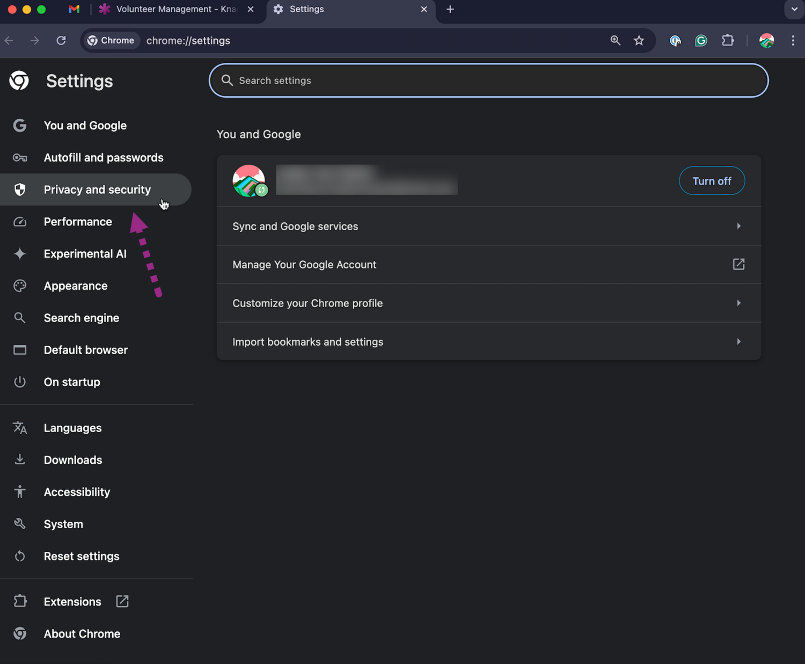Expand Customize your Chrome profile
The height and width of the screenshot is (664, 805).
coord(488,303)
